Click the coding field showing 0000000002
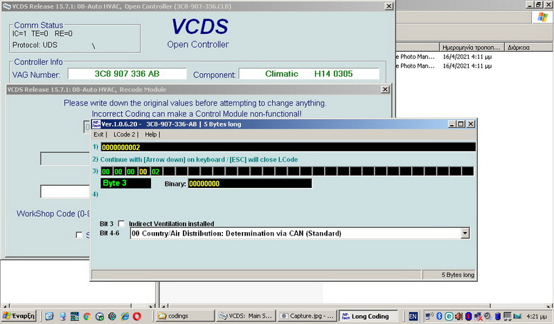Image resolution: width=554 pixels, height=324 pixels. point(288,147)
